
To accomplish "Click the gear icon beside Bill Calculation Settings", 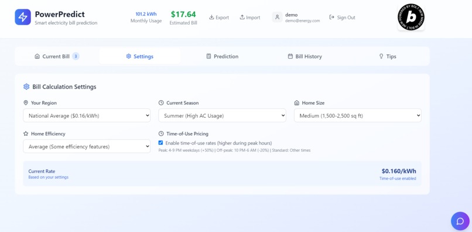I will tap(26, 87).
